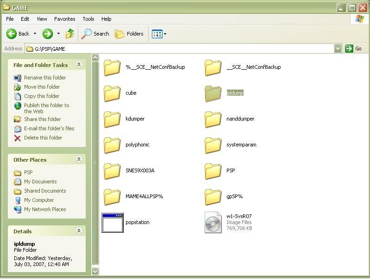Open the Views dropdown button
Viewport: 370px width, 279px height.
[159, 34]
